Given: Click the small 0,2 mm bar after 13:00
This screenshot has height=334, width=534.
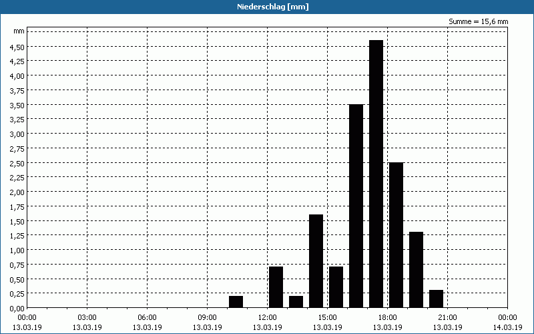Looking at the screenshot, I should 296,302.
